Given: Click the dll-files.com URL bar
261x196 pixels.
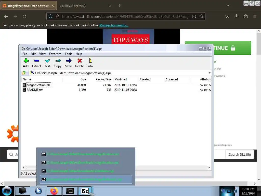Looking at the screenshot, I should [x=126, y=17].
